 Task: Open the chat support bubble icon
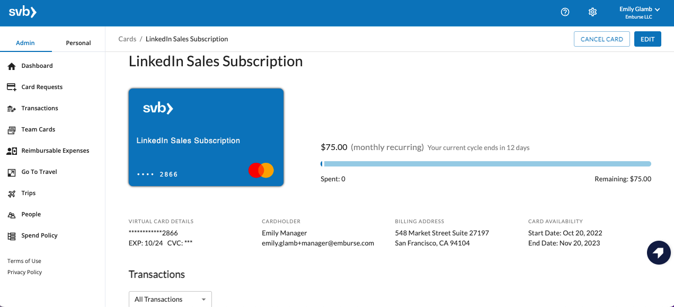click(x=659, y=252)
